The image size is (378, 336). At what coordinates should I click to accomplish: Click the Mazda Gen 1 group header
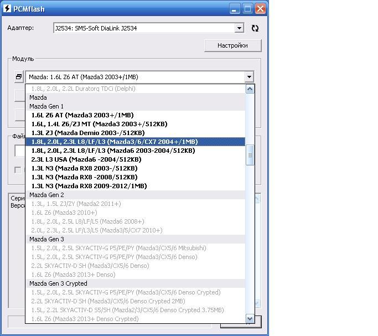[135, 106]
